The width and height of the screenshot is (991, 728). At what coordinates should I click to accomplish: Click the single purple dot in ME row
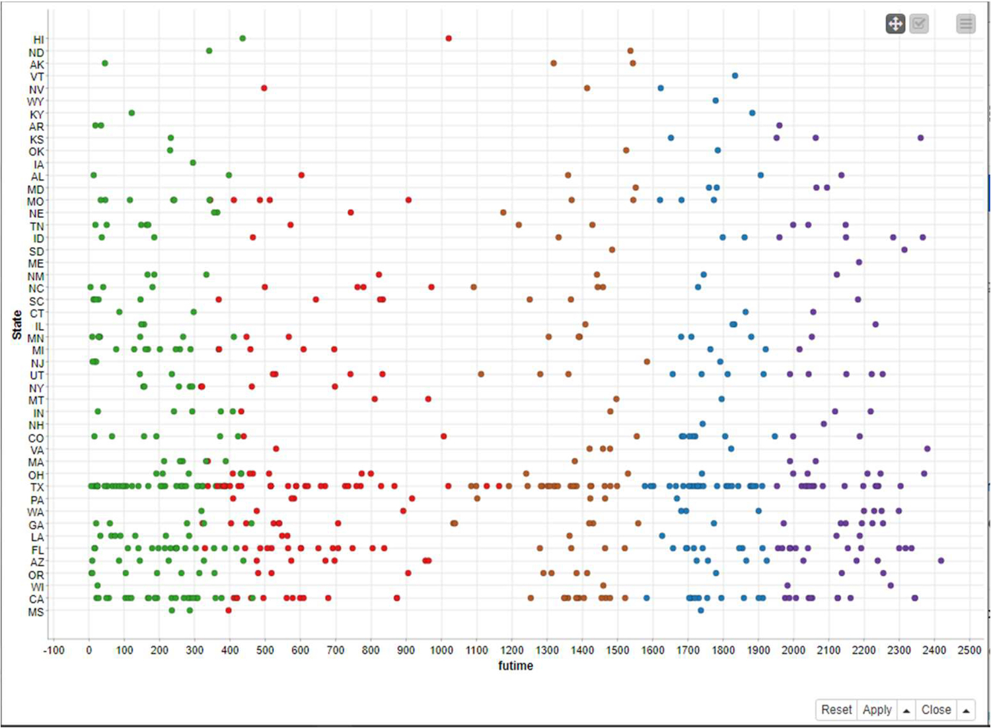pyautogui.click(x=859, y=262)
